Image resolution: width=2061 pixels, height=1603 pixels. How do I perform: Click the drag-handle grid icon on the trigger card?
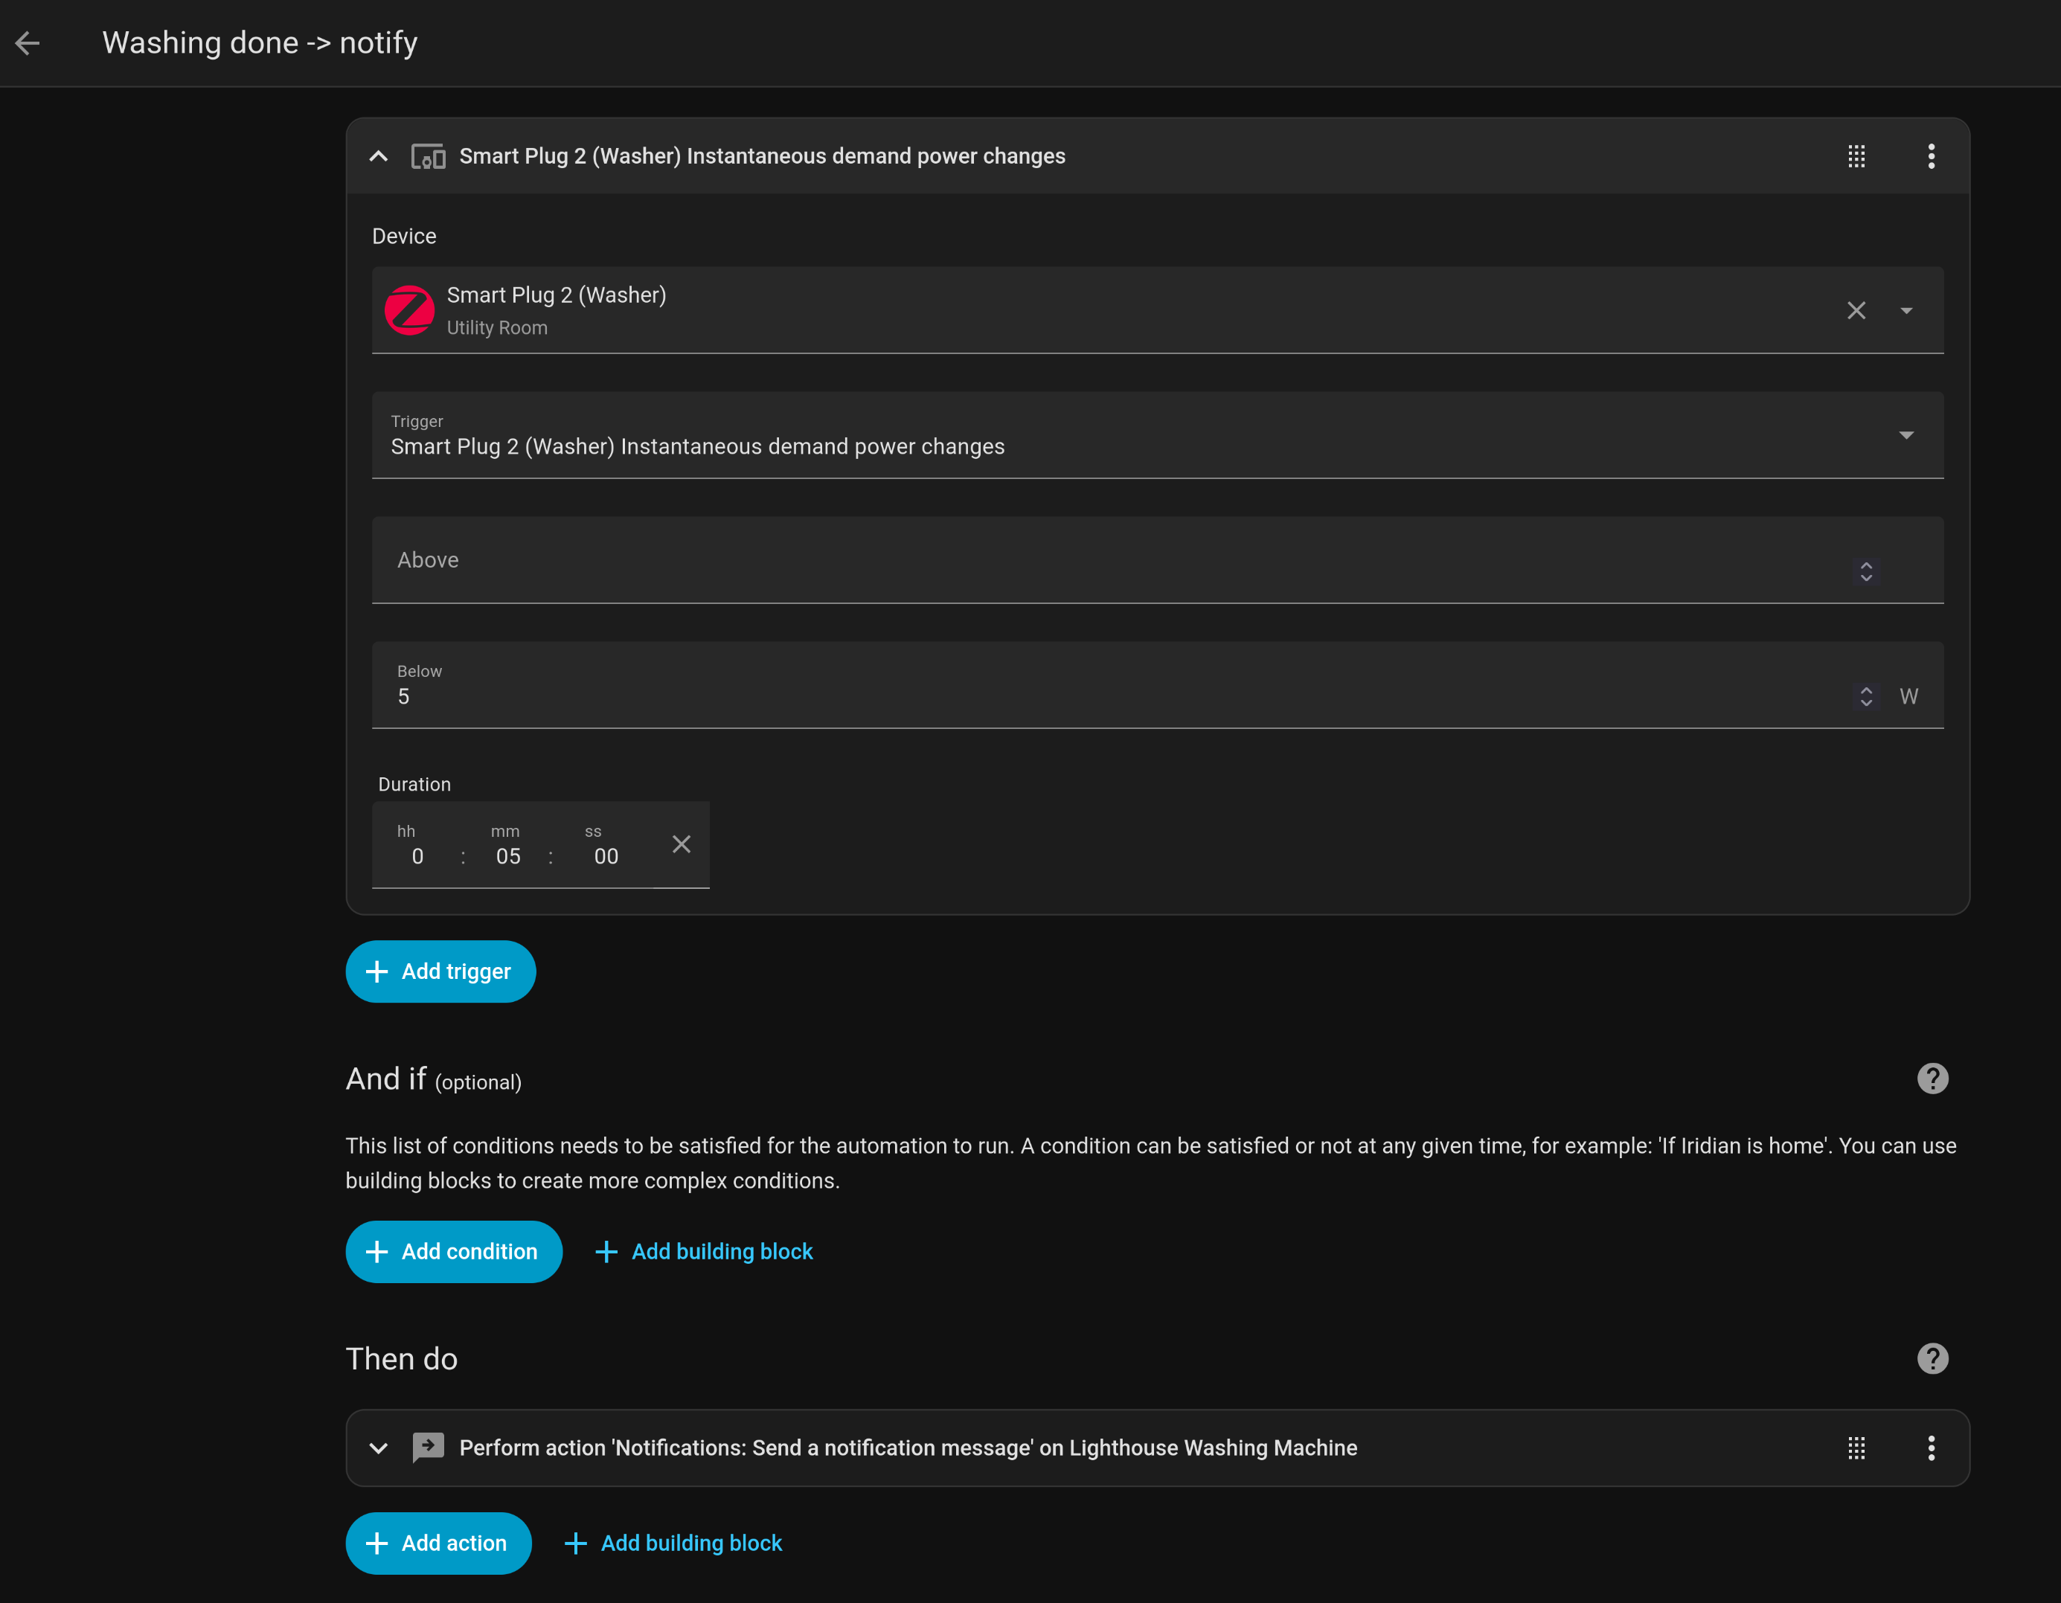(x=1856, y=155)
